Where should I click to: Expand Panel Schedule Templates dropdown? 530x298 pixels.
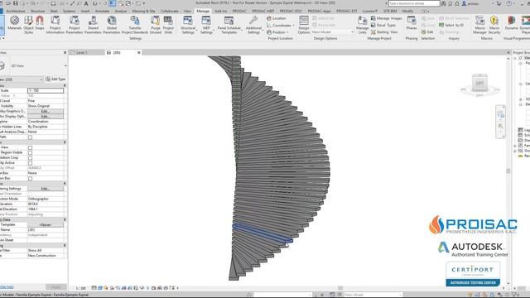pos(229,24)
